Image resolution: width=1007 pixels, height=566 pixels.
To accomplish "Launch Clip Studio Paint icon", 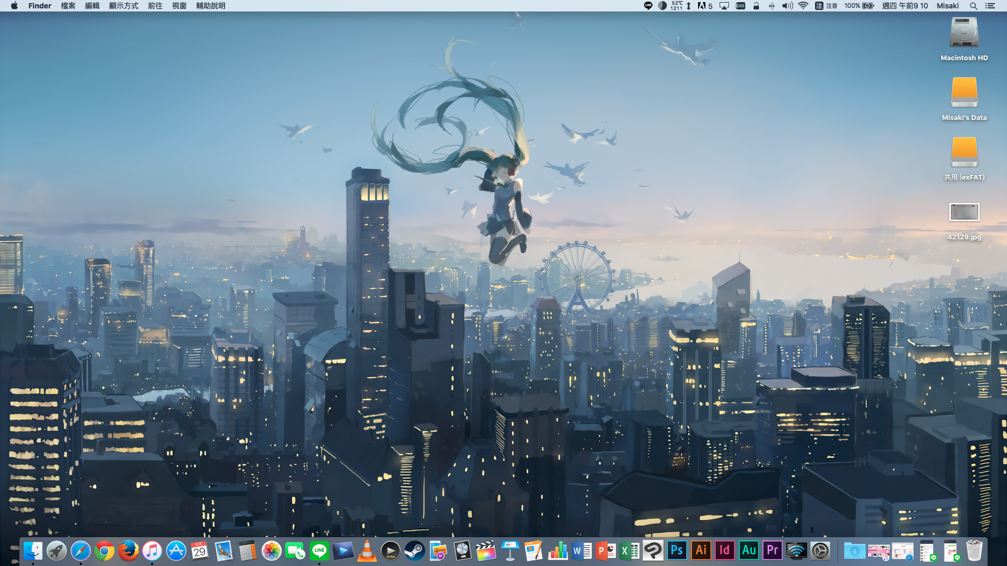I will click(x=653, y=551).
